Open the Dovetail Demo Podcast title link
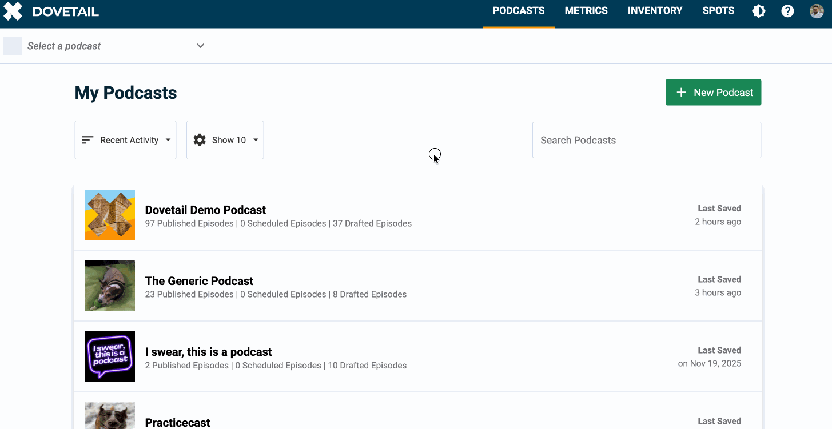Viewport: 832px width, 429px height. (205, 210)
